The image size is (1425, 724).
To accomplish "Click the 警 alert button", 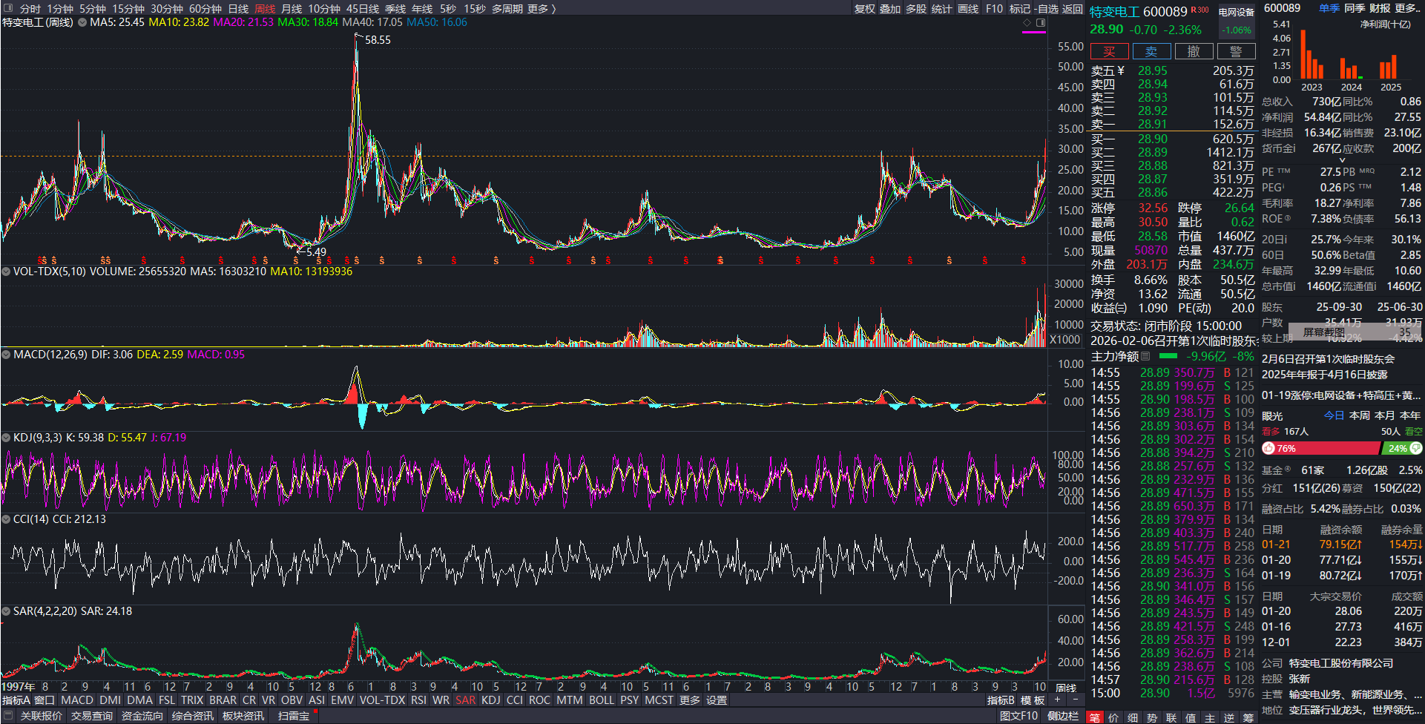I will [1236, 51].
